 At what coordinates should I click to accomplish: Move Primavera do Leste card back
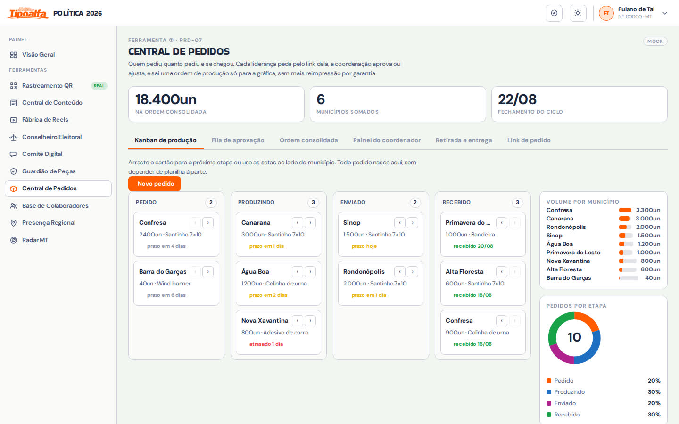point(502,223)
